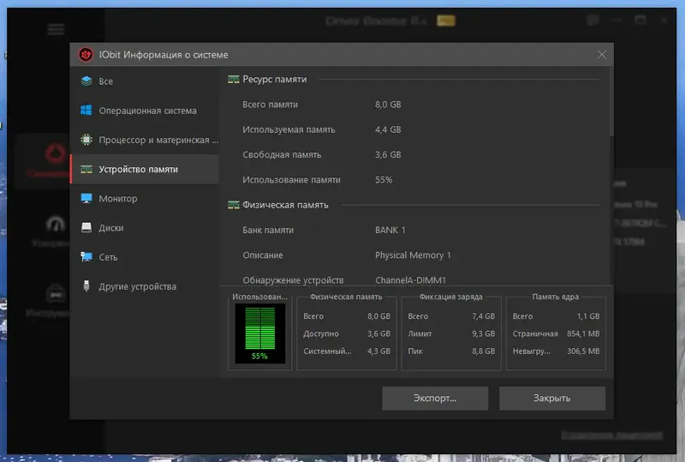Viewport: 685px width, 462px height.
Task: Switch to the 'Диски' section
Action: click(x=145, y=227)
